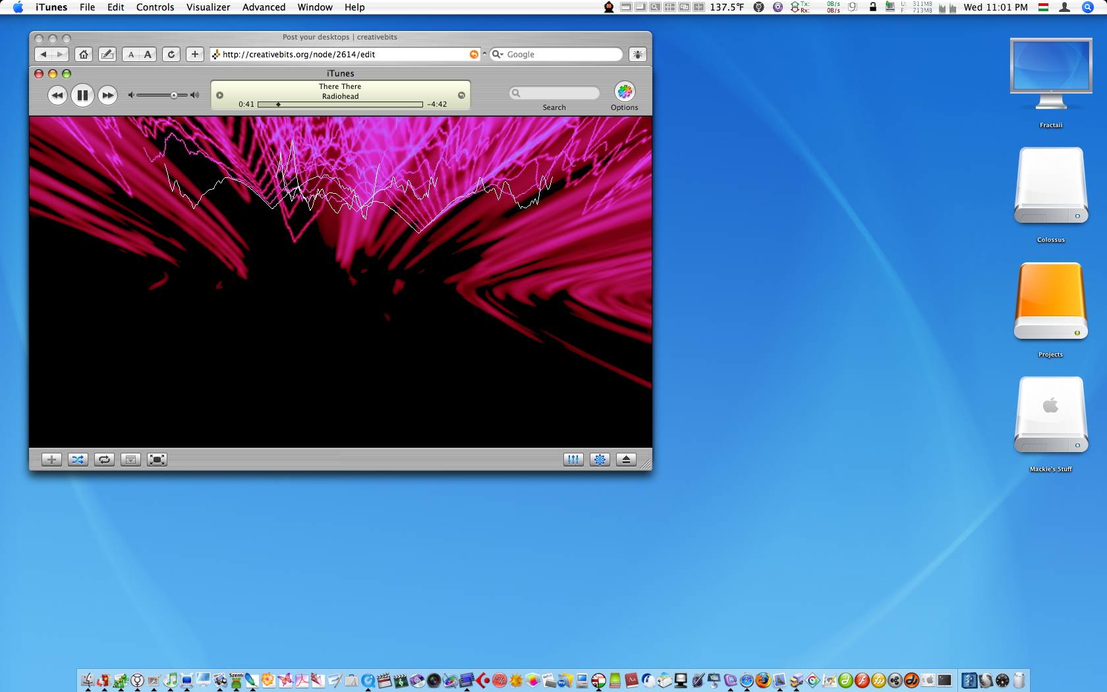Viewport: 1107px width, 692px height.
Task: Click the Safari address bar URL
Action: pos(299,54)
